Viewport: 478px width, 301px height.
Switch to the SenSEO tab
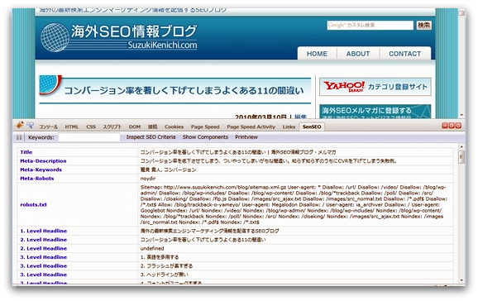click(312, 127)
